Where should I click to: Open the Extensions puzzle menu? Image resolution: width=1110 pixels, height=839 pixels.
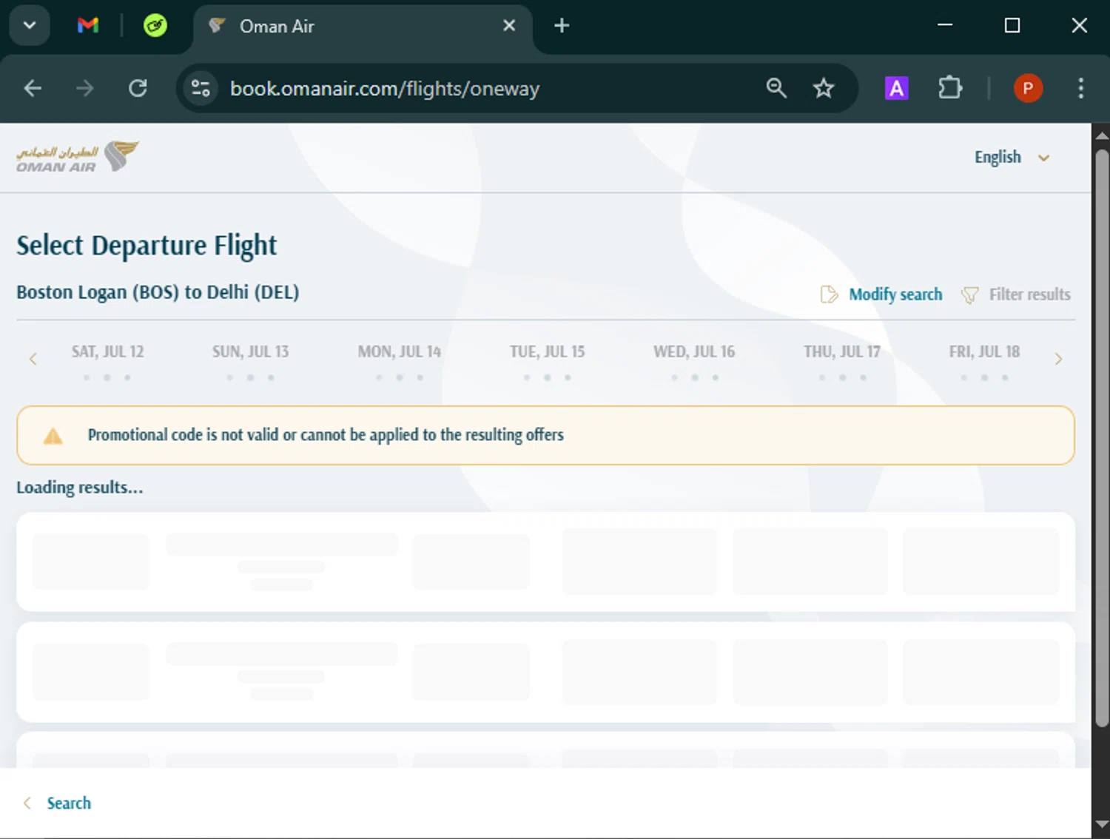950,89
